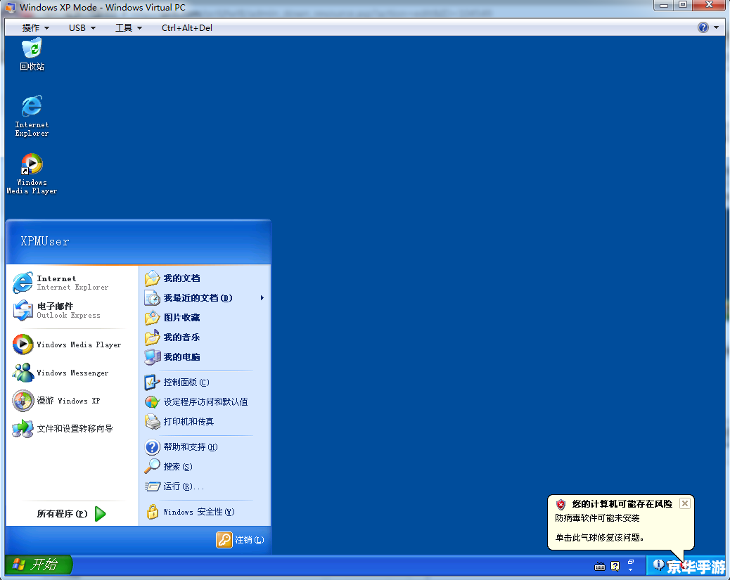Viewport: 730px width, 580px height.
Task: Expand 所有程序 green arrow
Action: click(x=100, y=514)
